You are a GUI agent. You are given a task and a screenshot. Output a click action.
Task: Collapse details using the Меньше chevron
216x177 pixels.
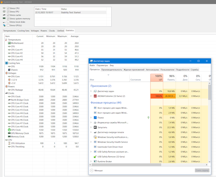point(91,170)
